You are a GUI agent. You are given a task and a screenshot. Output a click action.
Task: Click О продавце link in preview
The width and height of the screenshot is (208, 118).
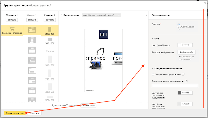tap(90, 91)
